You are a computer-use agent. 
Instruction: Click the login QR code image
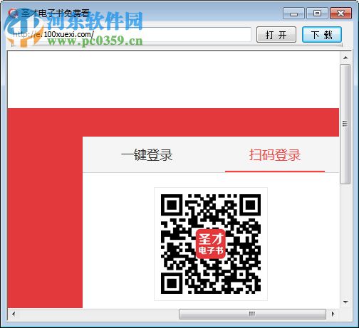211,244
